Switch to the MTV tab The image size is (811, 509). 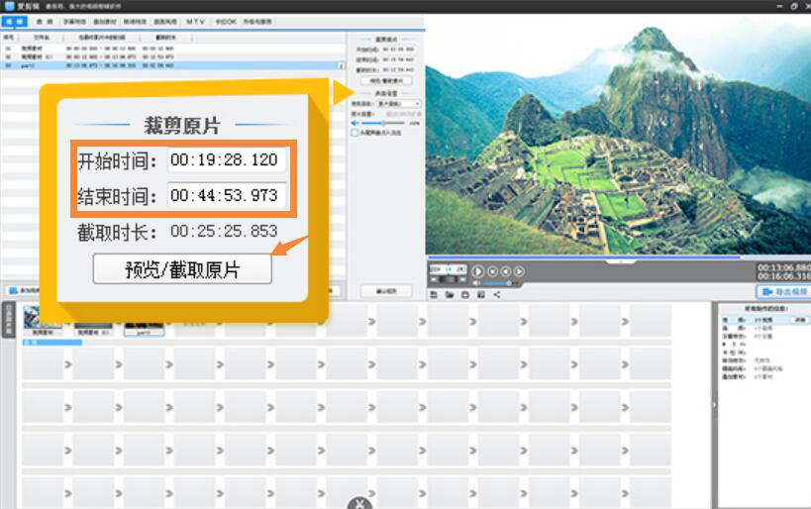(x=196, y=20)
